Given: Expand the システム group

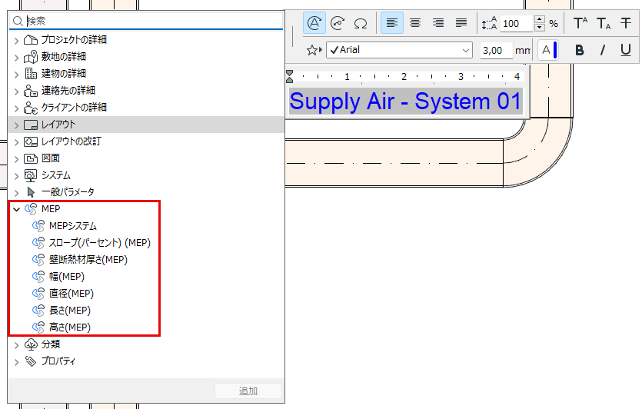Looking at the screenshot, I should tap(16, 176).
